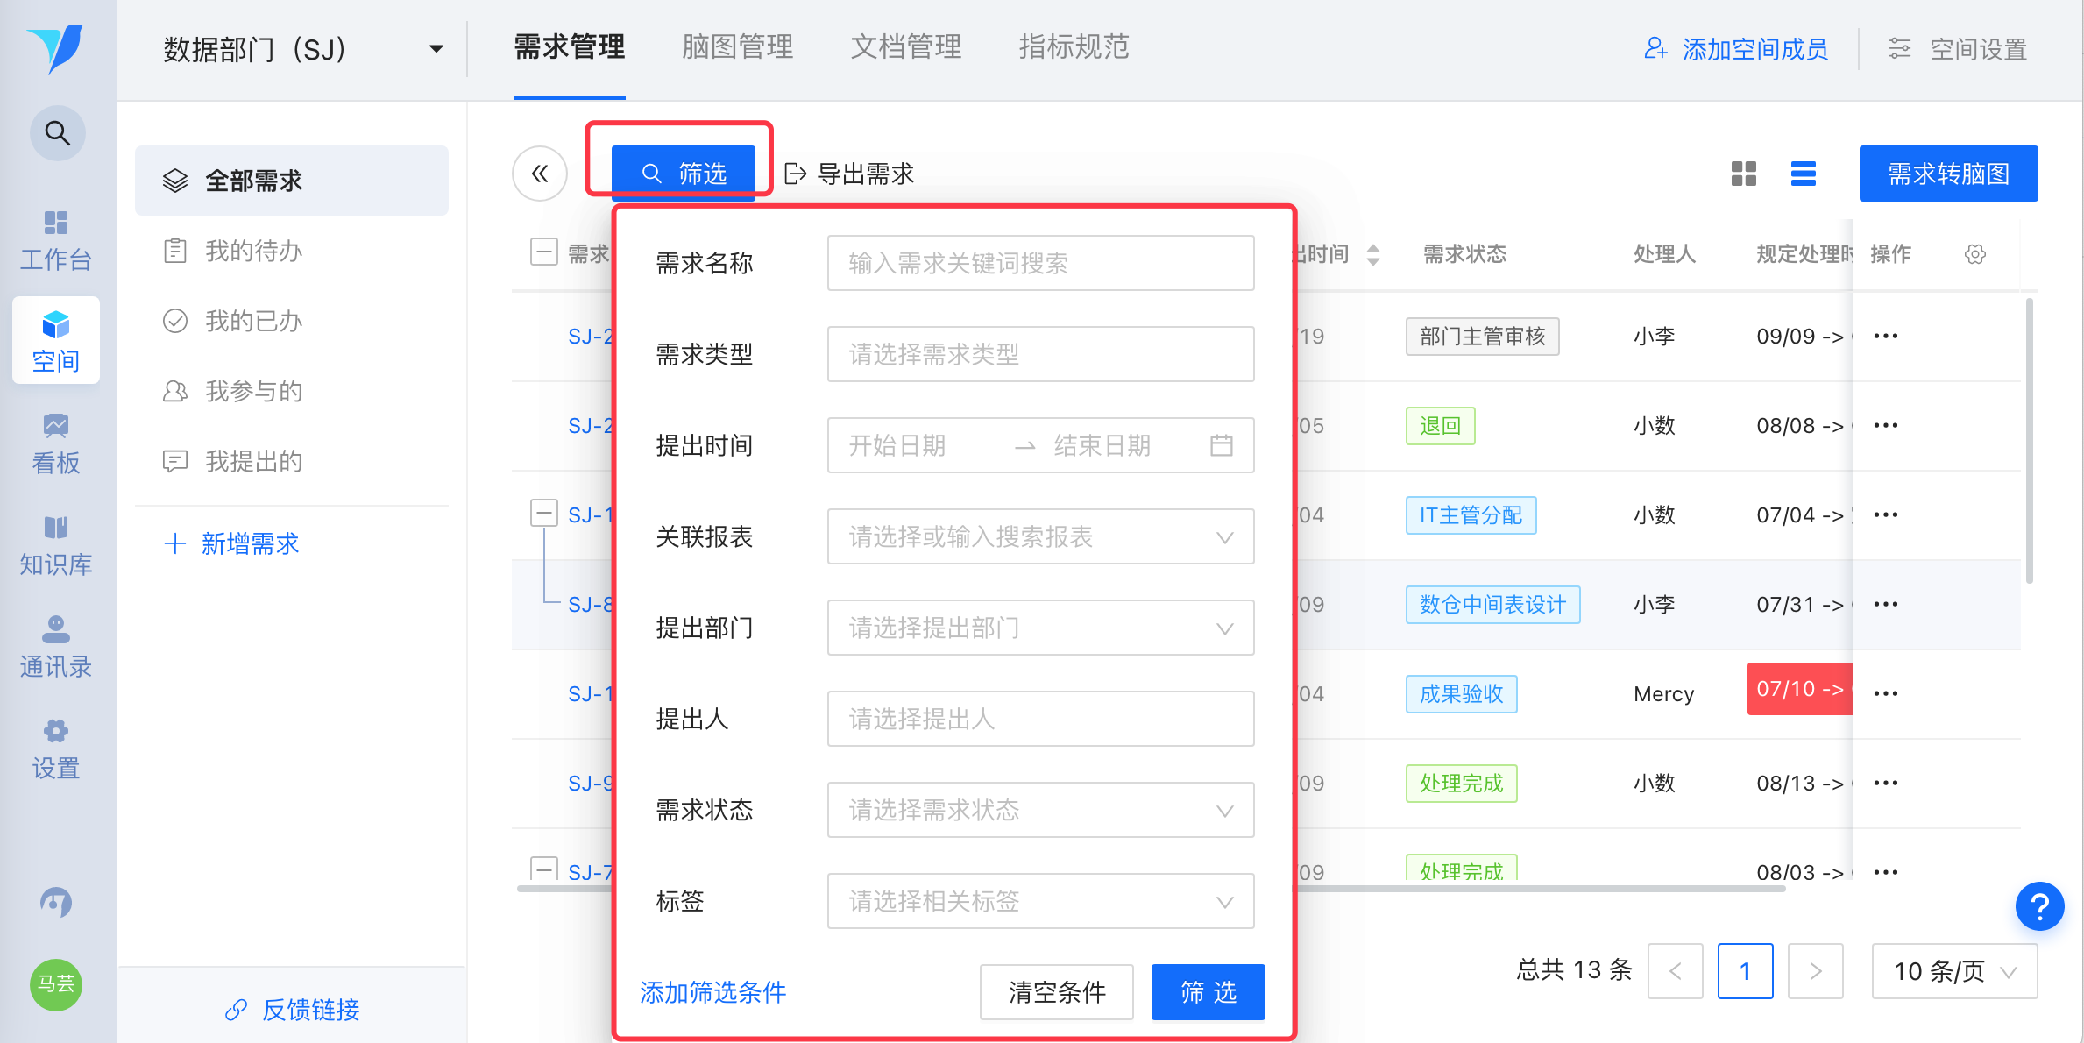Click the headset support icon
2084x1043 pixels.
[56, 902]
